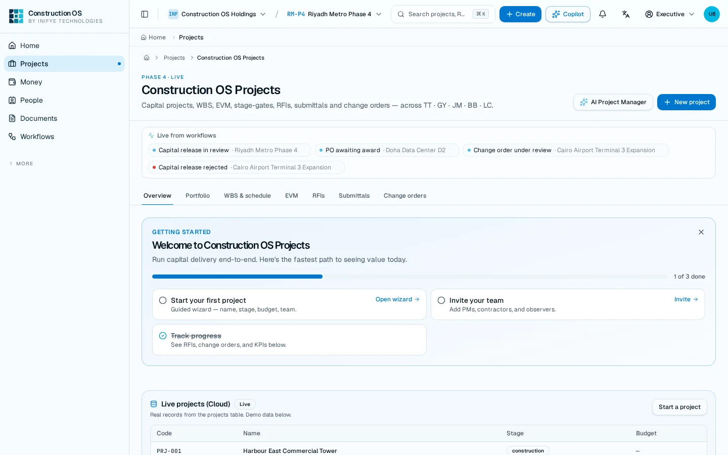The width and height of the screenshot is (728, 455).
Task: Expand the Construction OS Holdings org dropdown
Action: [x=217, y=14]
